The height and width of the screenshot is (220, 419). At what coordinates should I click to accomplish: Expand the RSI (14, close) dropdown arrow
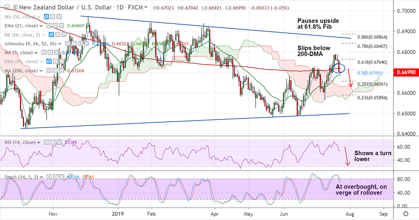click(39, 143)
